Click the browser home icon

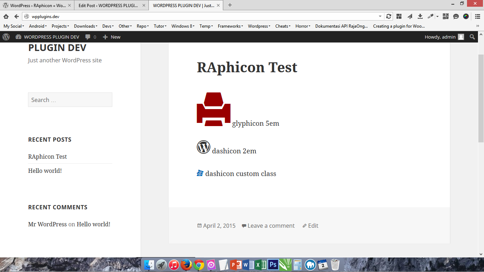click(6, 16)
